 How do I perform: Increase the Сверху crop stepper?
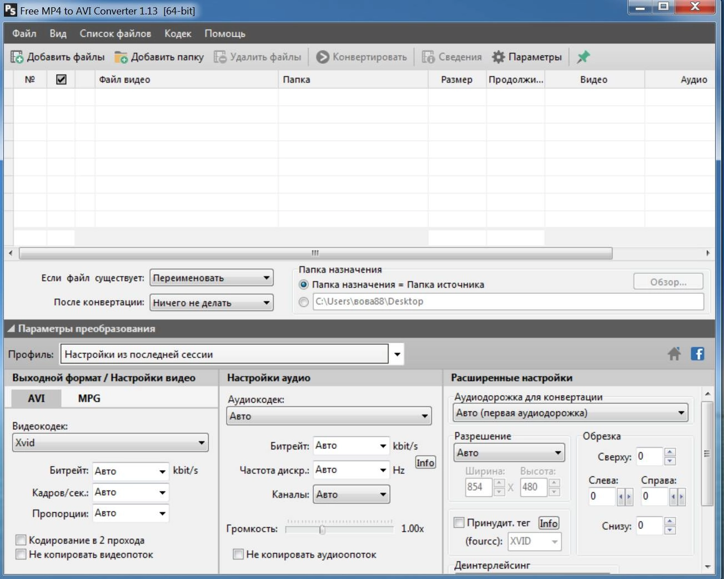[x=670, y=452]
